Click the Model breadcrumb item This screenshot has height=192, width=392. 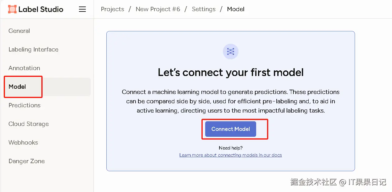click(x=236, y=9)
